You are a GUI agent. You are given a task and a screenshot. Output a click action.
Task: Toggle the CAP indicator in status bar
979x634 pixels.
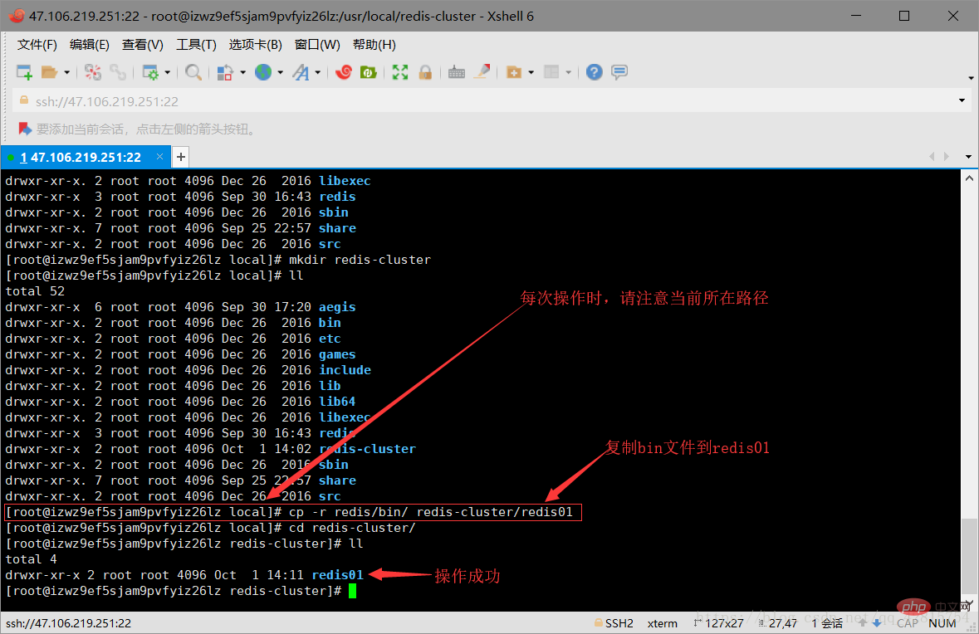(x=908, y=622)
